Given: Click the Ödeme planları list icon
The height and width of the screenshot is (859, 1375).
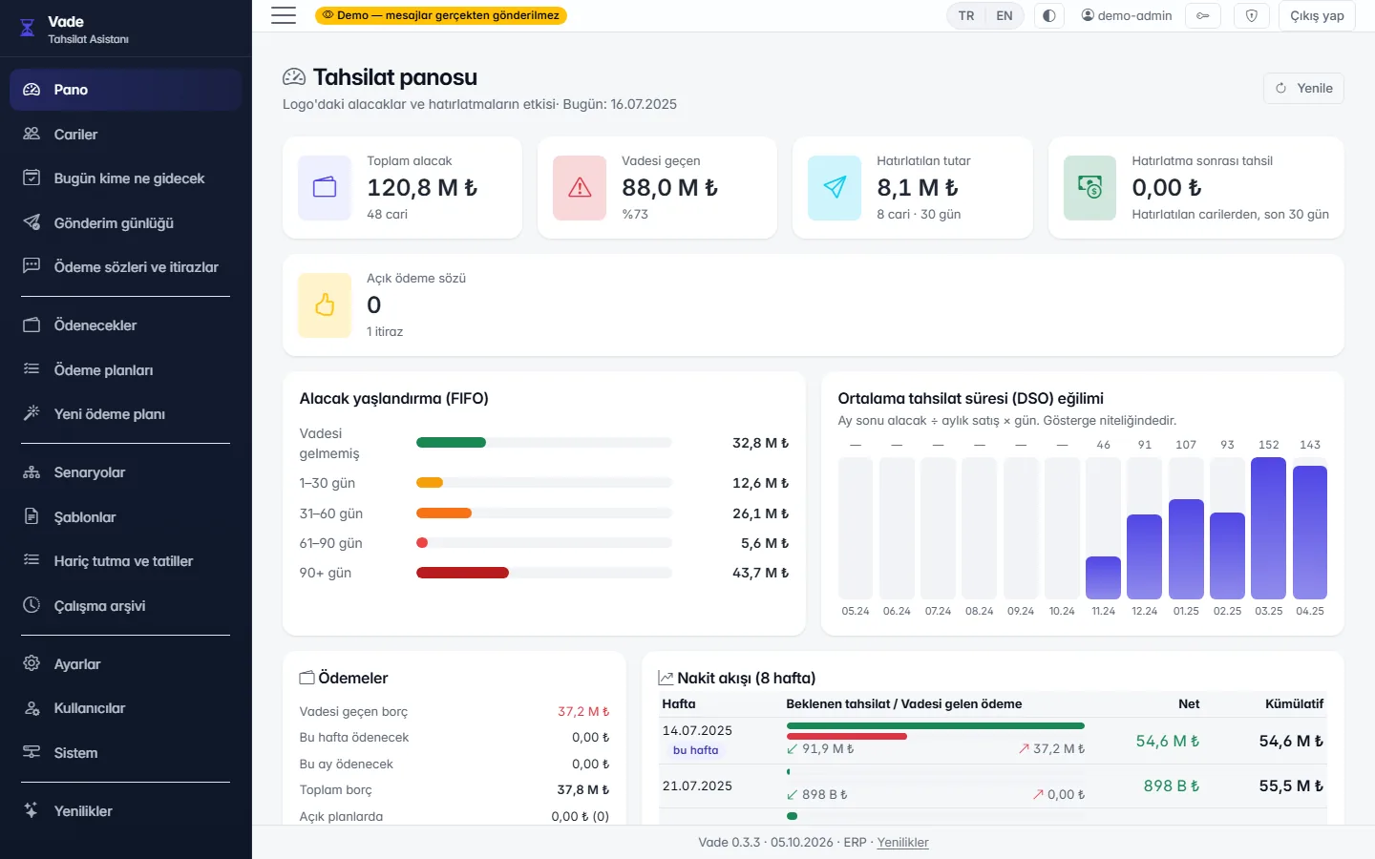Looking at the screenshot, I should [32, 369].
